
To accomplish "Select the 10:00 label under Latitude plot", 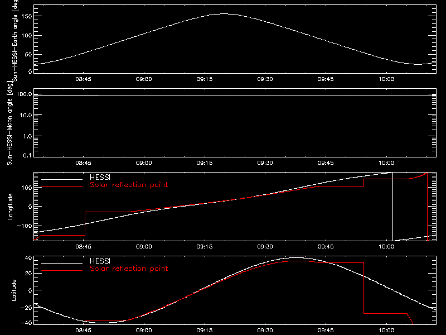I will click(386, 331).
